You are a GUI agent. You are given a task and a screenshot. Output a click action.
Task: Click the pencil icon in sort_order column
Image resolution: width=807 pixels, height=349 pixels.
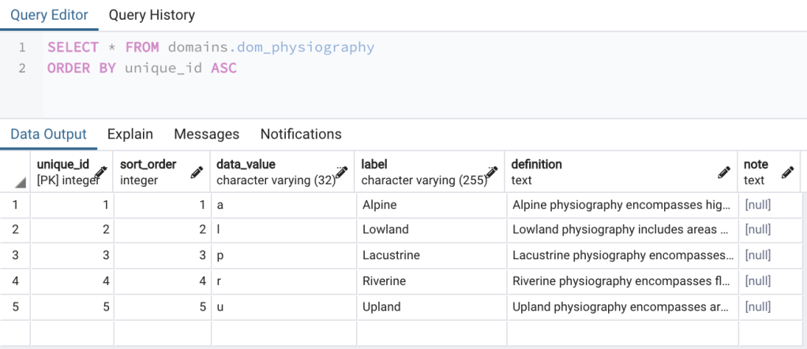coord(197,173)
